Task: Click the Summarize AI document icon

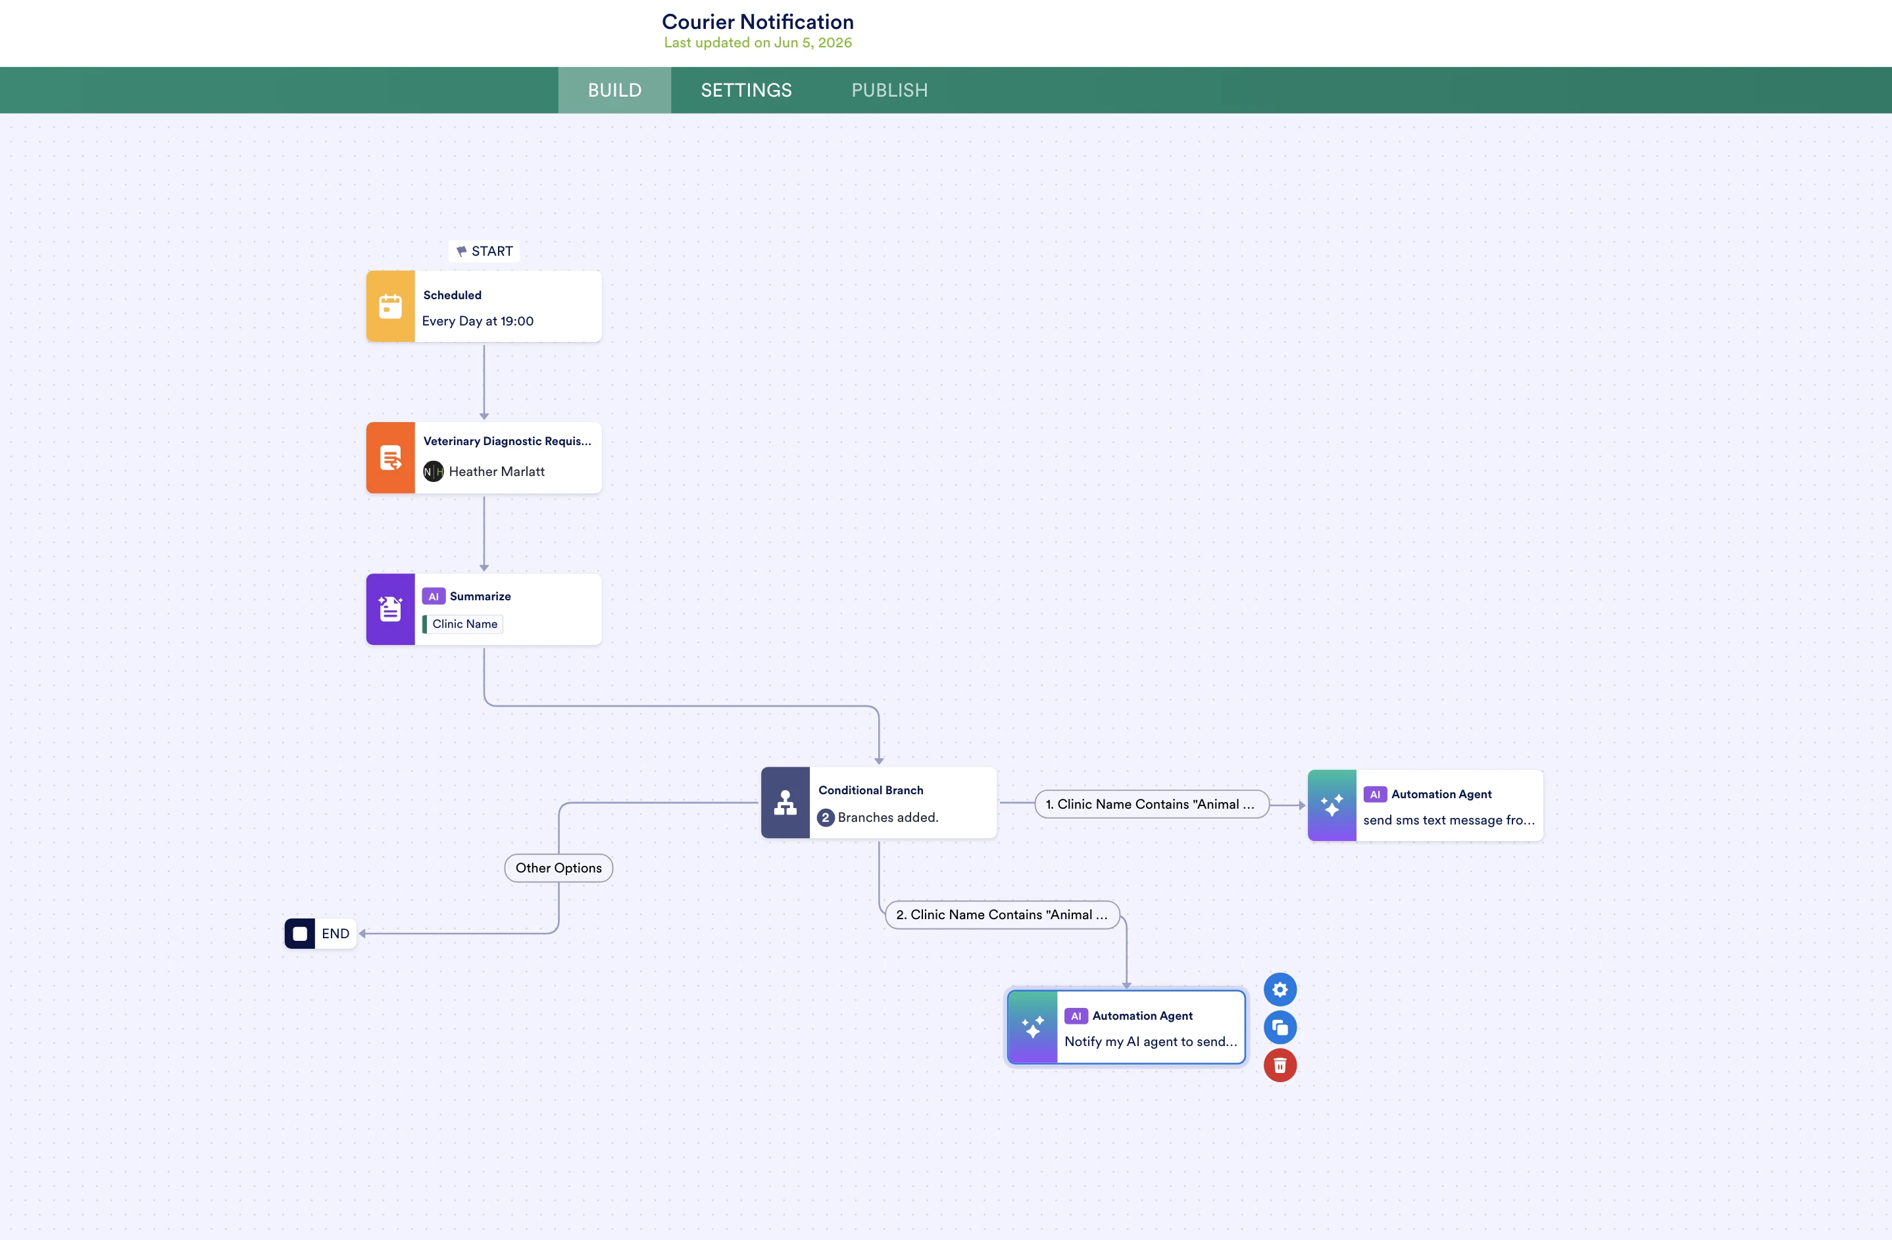Action: pos(390,609)
